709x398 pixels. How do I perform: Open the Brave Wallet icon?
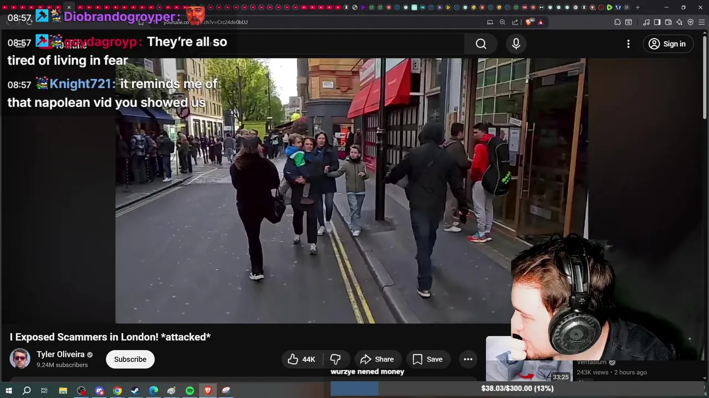point(668,22)
